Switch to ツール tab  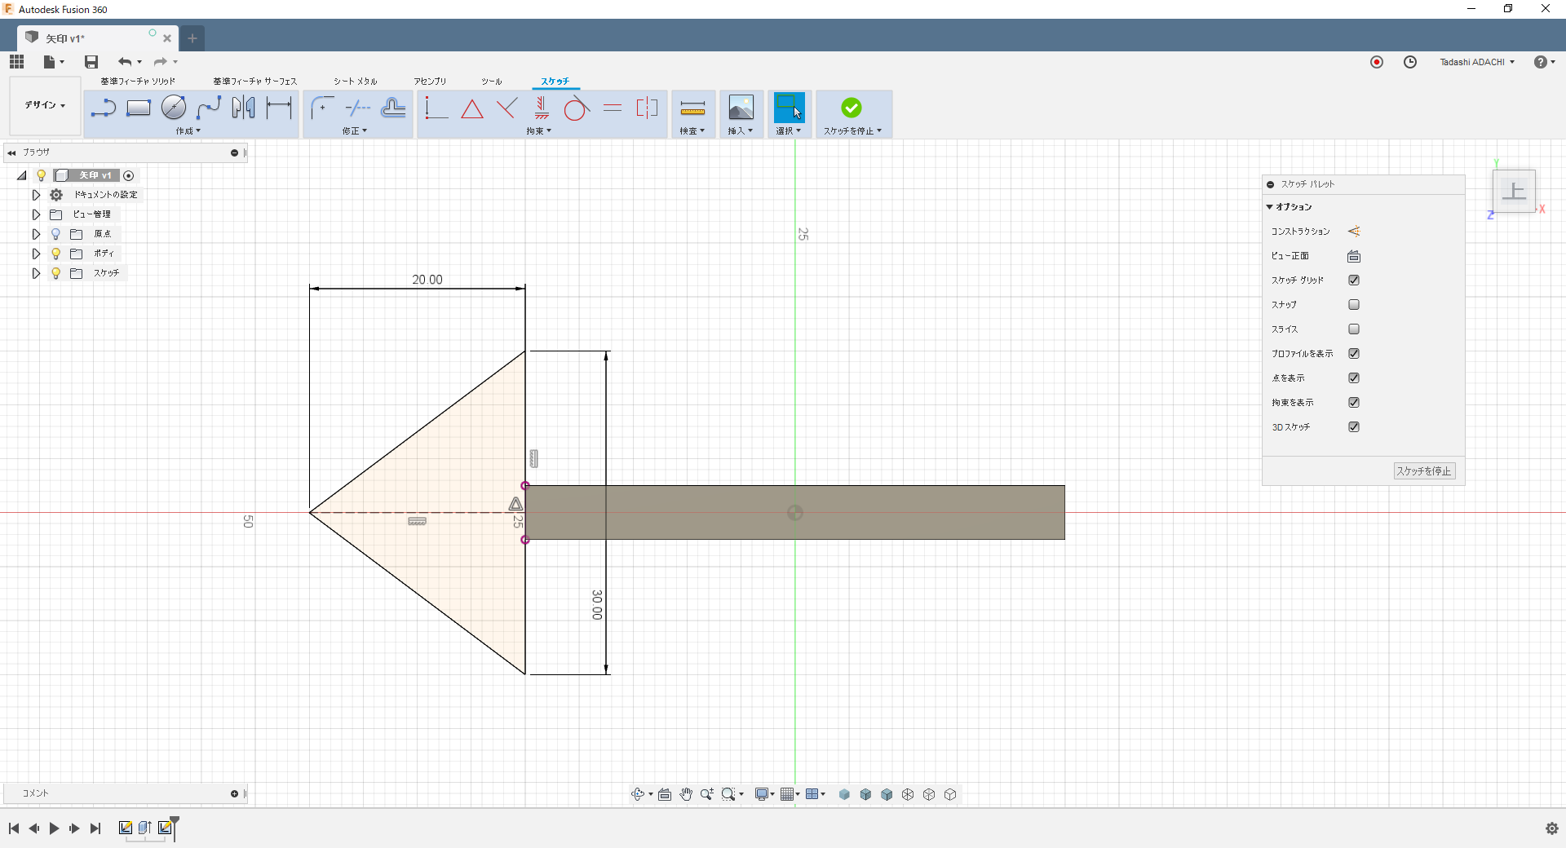pos(492,82)
